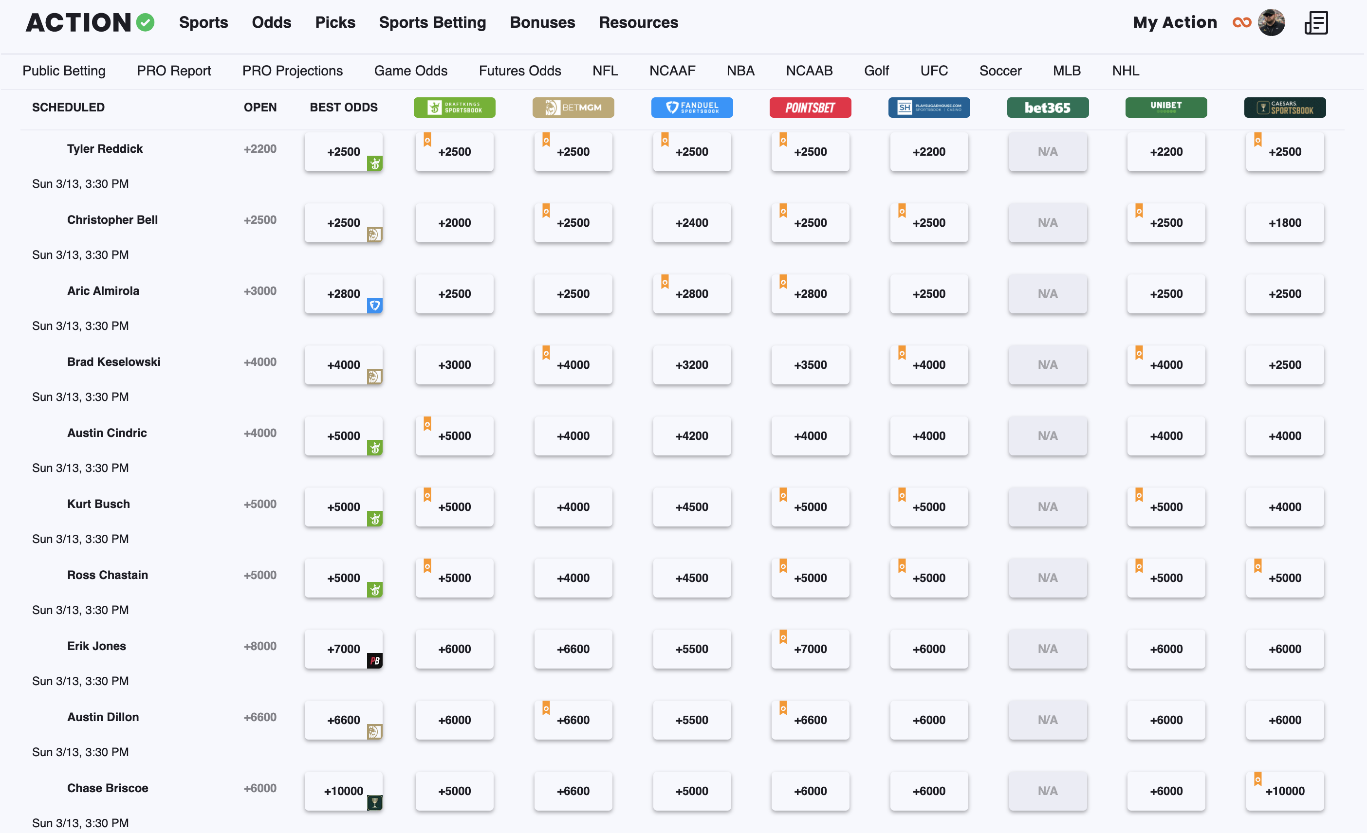
Task: Click the My Action link
Action: pos(1175,23)
